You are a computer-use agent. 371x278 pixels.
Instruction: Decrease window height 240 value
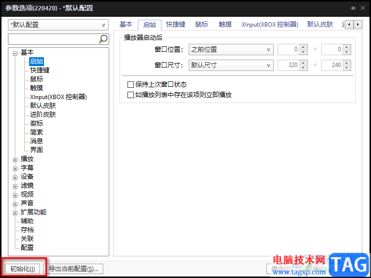click(347, 68)
